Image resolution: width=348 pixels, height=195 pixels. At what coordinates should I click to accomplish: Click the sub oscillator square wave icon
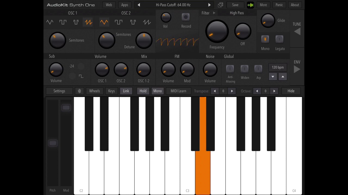81,76
